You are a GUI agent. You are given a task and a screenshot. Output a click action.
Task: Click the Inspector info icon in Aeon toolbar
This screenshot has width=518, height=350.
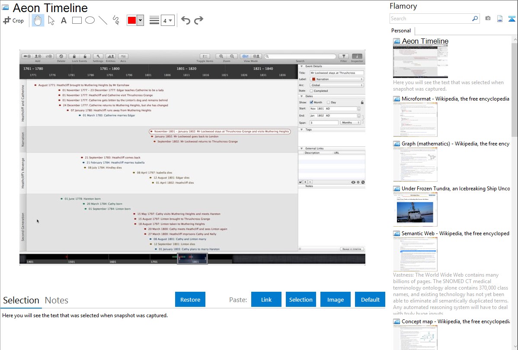(357, 57)
